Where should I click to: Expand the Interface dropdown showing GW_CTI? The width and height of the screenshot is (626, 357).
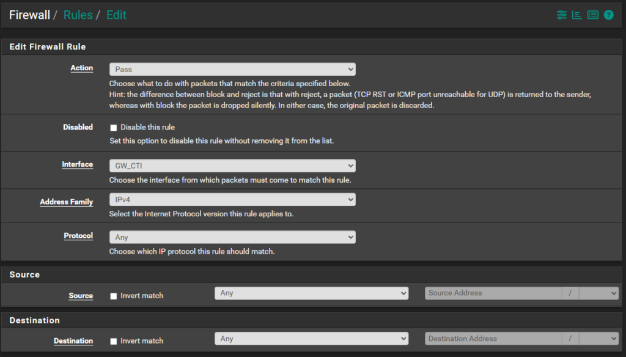pyautogui.click(x=232, y=166)
